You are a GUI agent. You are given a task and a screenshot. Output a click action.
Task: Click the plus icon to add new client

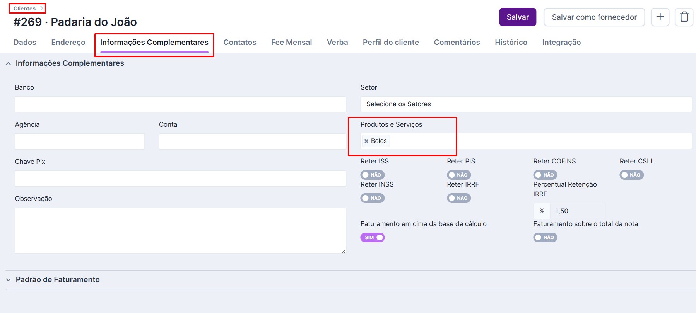point(660,17)
